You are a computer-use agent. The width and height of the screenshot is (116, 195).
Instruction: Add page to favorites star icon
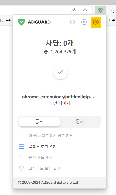click(85, 10)
